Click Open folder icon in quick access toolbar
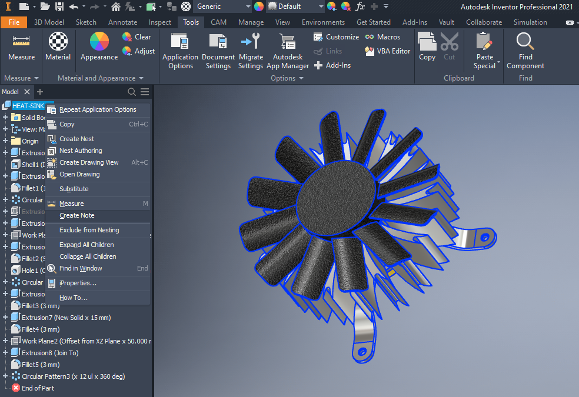Screen dimensions: 579x397 pos(45,6)
